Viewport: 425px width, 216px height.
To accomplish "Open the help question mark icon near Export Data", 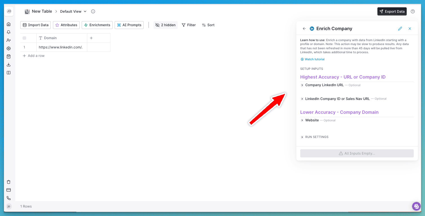I will click(413, 12).
